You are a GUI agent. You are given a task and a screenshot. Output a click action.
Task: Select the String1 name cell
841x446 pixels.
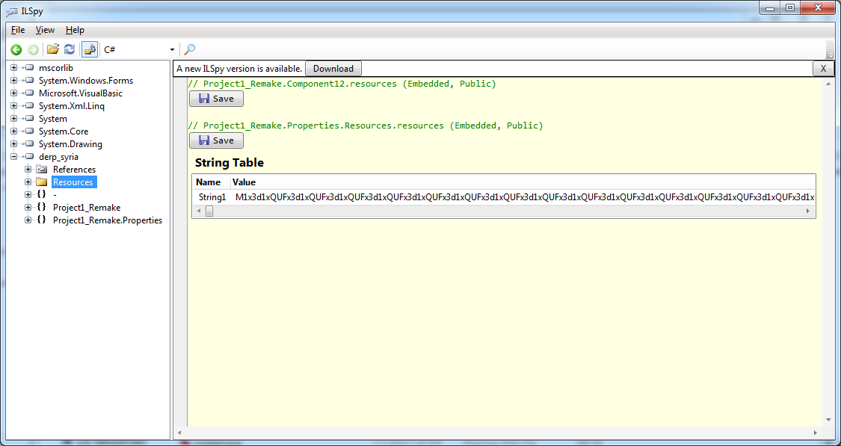tap(212, 197)
